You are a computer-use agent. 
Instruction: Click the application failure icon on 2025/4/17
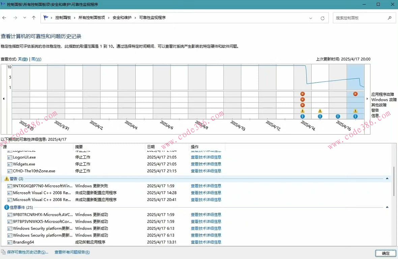pos(355,94)
